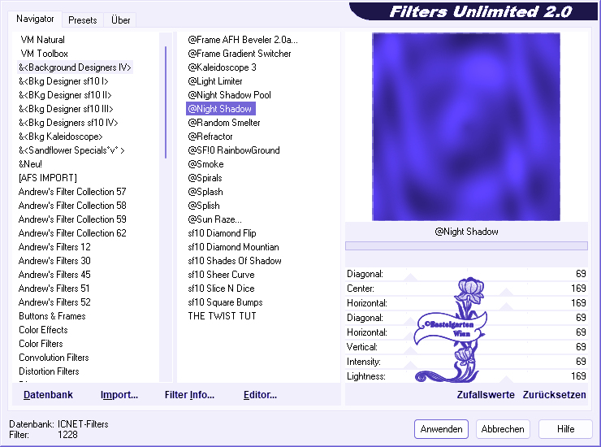Click Import... link

[x=119, y=395]
